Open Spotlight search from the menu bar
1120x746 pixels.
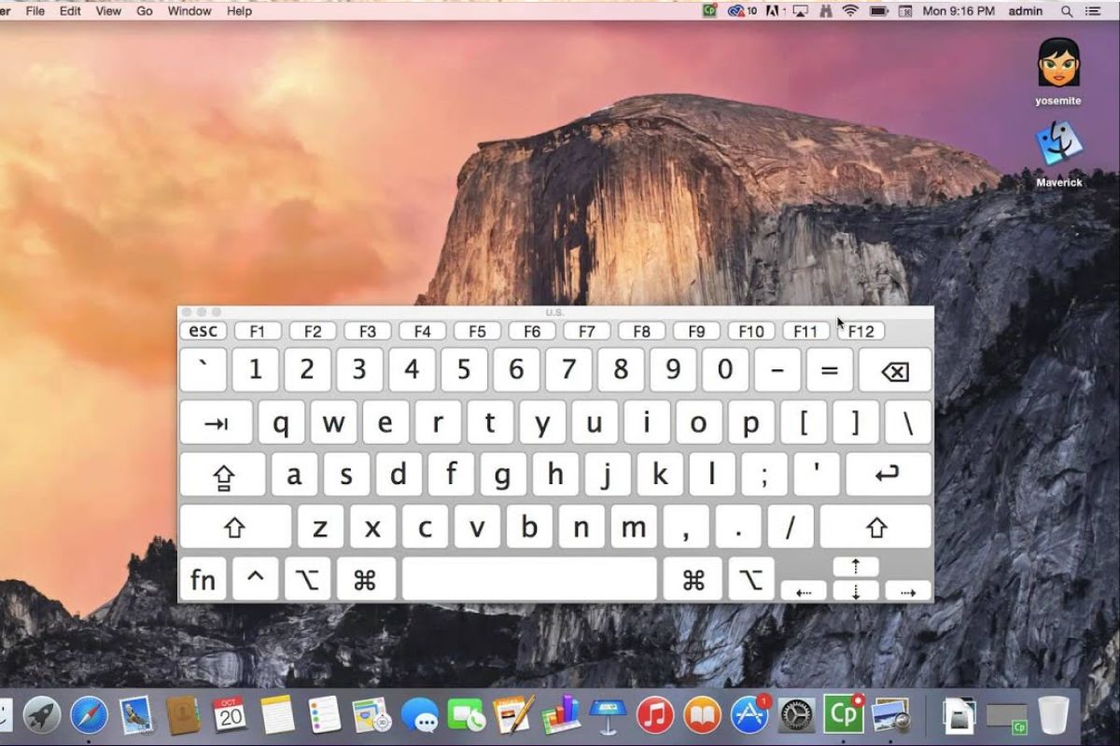[x=1067, y=11]
